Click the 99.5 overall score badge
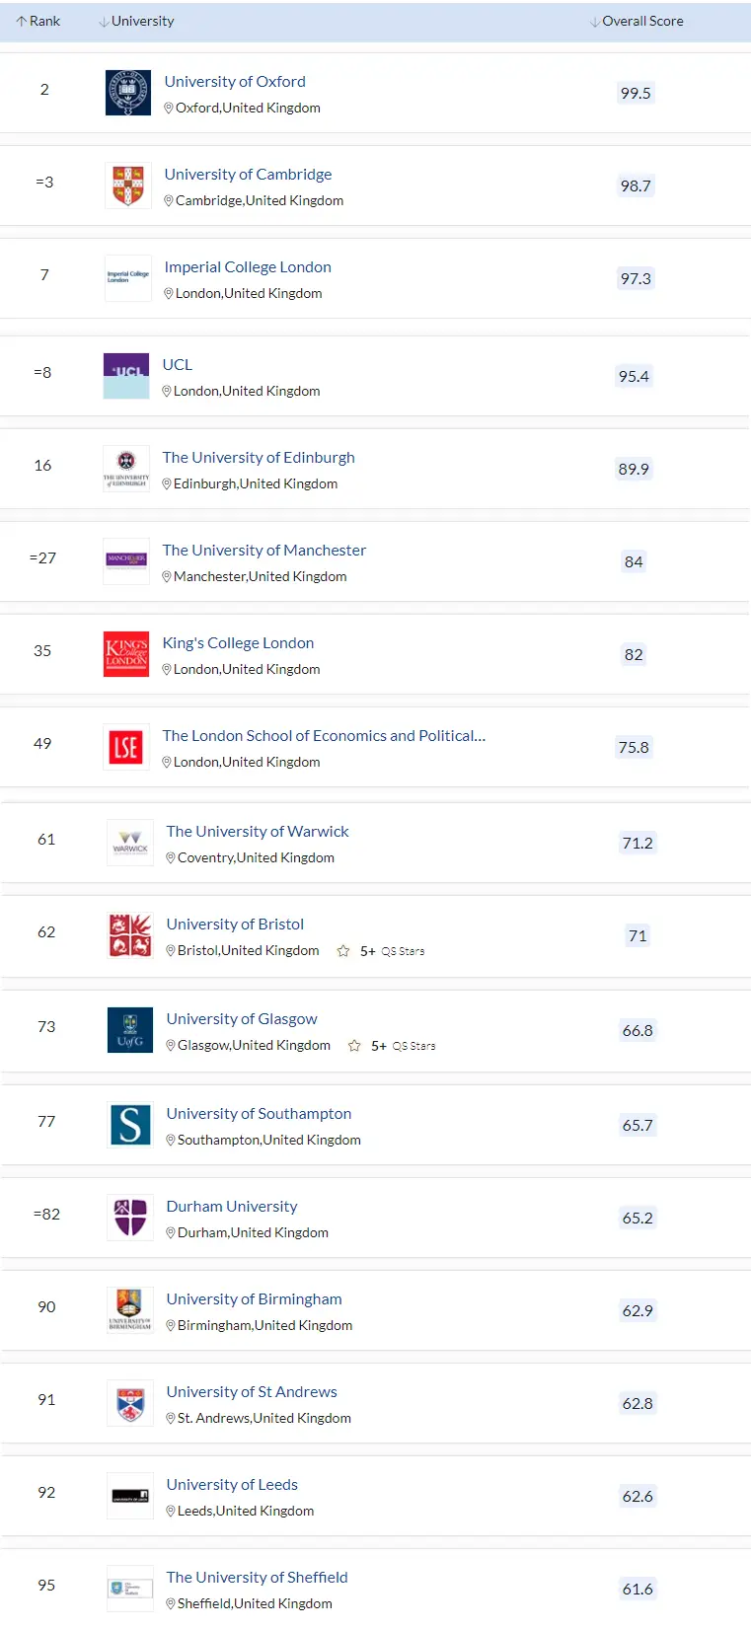The width and height of the screenshot is (751, 1629). (636, 93)
